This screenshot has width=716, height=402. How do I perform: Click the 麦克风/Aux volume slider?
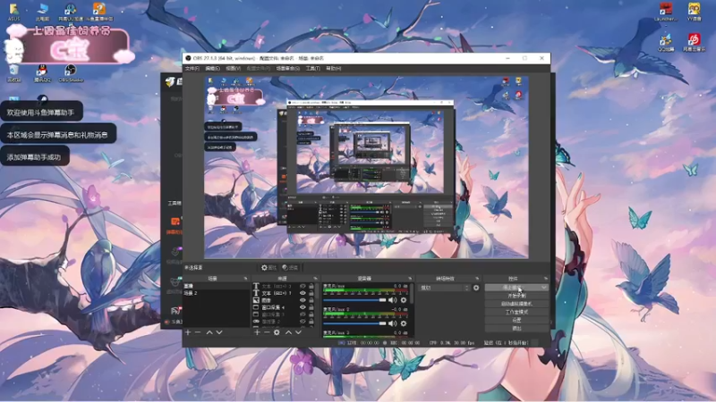[354, 300]
